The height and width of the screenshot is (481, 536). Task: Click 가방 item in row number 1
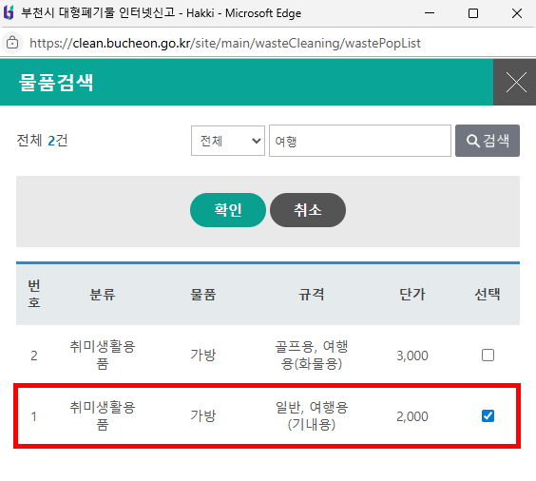[x=203, y=416]
